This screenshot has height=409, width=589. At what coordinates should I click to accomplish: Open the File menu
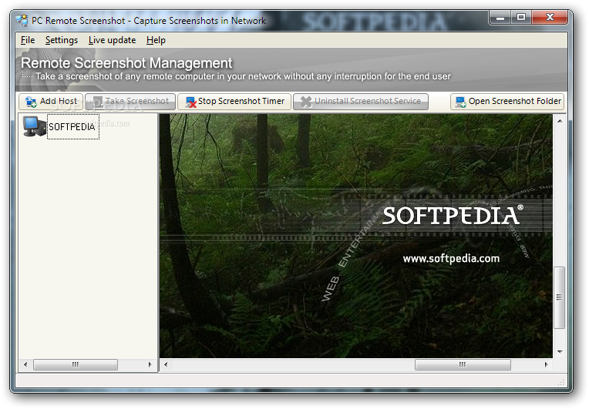(28, 40)
